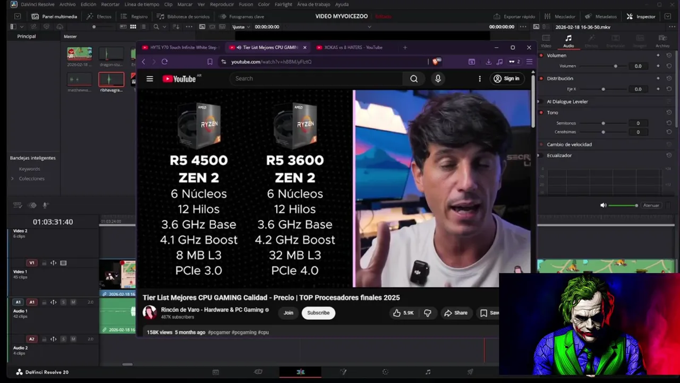Toggle Volumen section enable dot in Inspector
The width and height of the screenshot is (680, 383).
pos(541,55)
